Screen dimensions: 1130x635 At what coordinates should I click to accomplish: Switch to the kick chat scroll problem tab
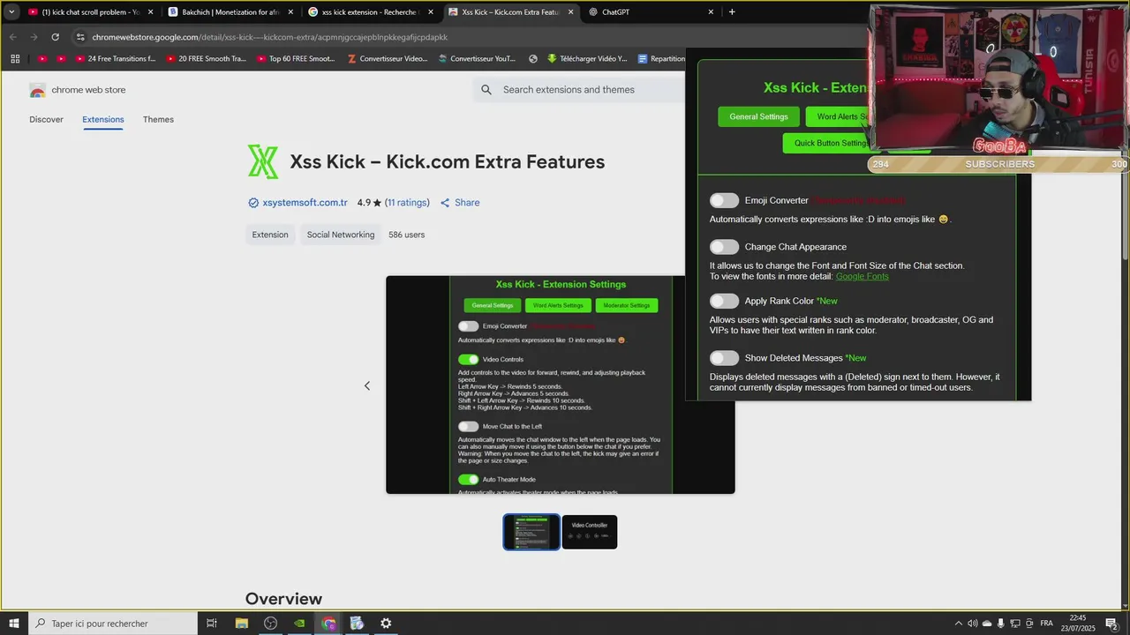point(90,12)
